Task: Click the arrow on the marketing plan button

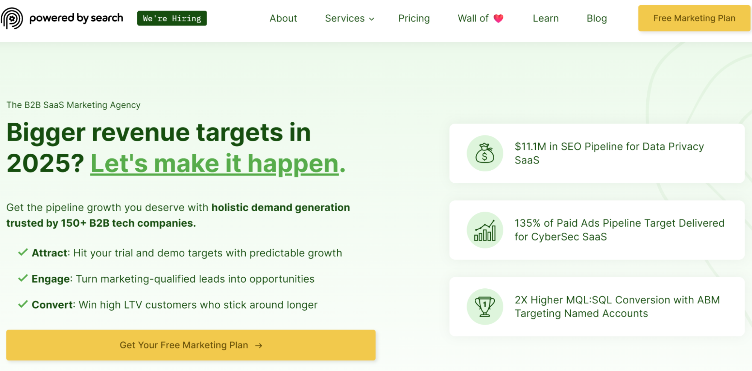Action: (x=258, y=345)
